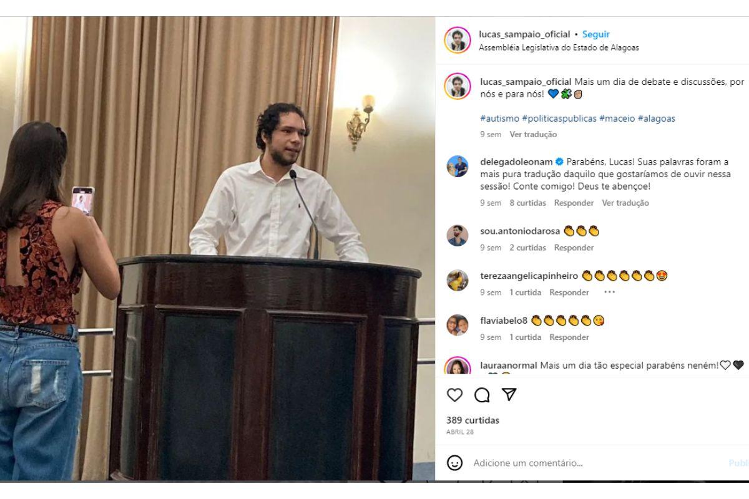Reply to delegadoleonam's comment
This screenshot has height=499, width=749.
point(574,203)
